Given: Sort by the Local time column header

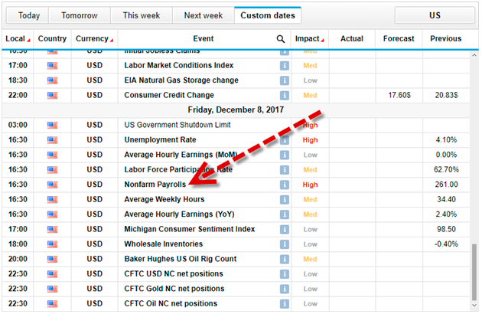Looking at the screenshot, I should point(15,38).
